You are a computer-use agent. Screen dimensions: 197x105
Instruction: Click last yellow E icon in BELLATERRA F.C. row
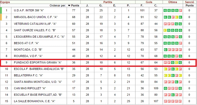click(x=180, y=75)
